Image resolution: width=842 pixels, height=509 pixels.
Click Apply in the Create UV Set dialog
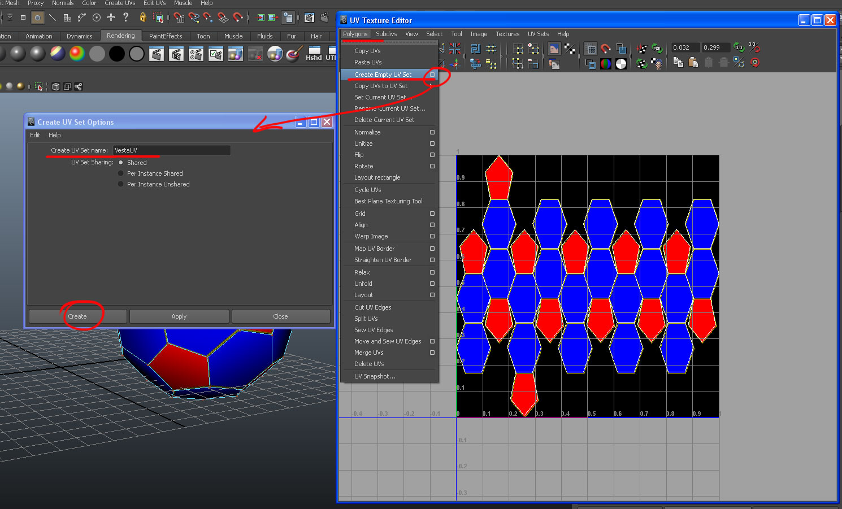coord(179,316)
